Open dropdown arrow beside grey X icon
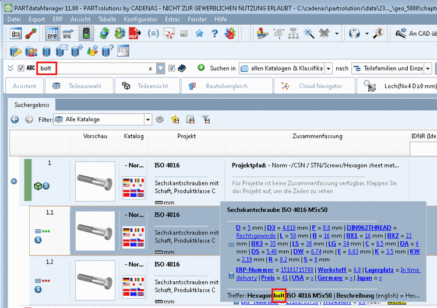Screen dimensions: 437x308 (337, 34)
